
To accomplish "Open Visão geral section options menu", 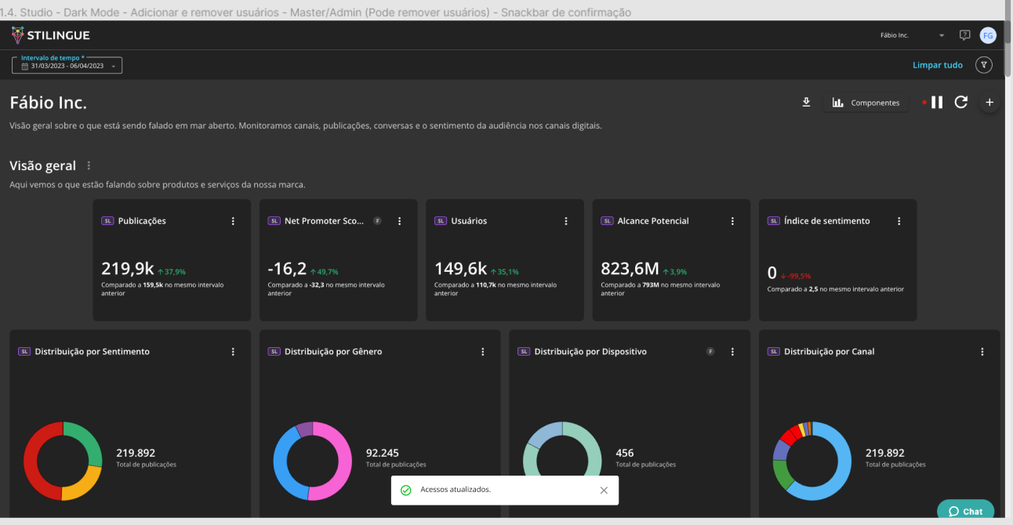I will coord(89,165).
